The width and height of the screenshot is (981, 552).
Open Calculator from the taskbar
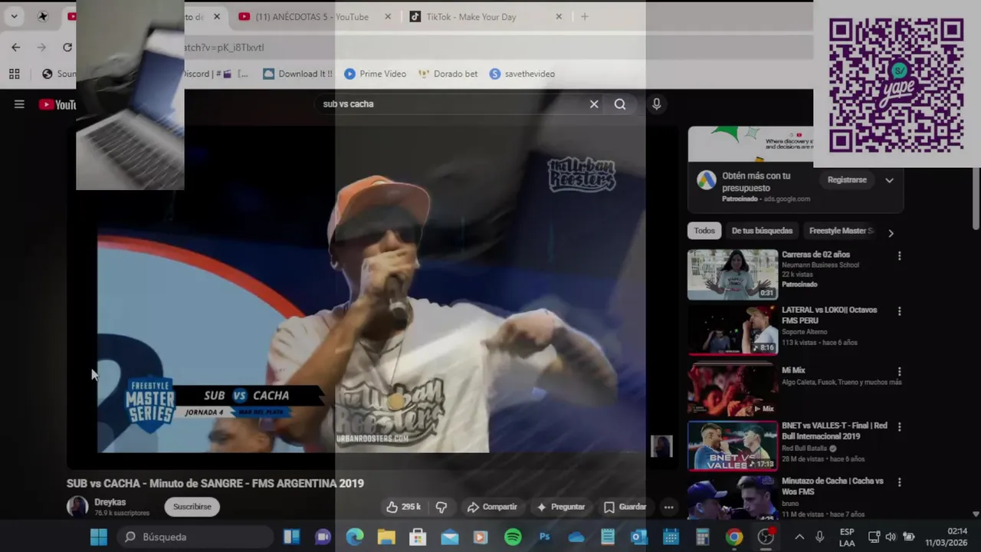tap(702, 537)
